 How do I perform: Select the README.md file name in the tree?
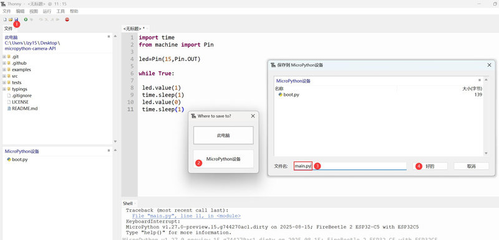pyautogui.click(x=25, y=108)
